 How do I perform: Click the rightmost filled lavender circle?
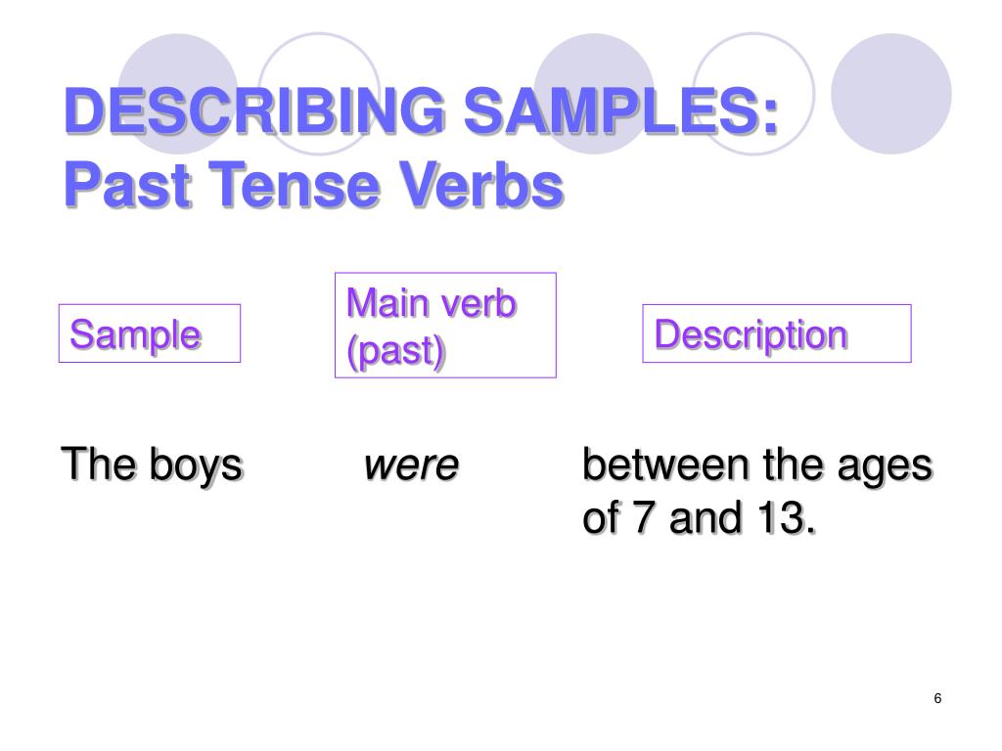point(890,94)
